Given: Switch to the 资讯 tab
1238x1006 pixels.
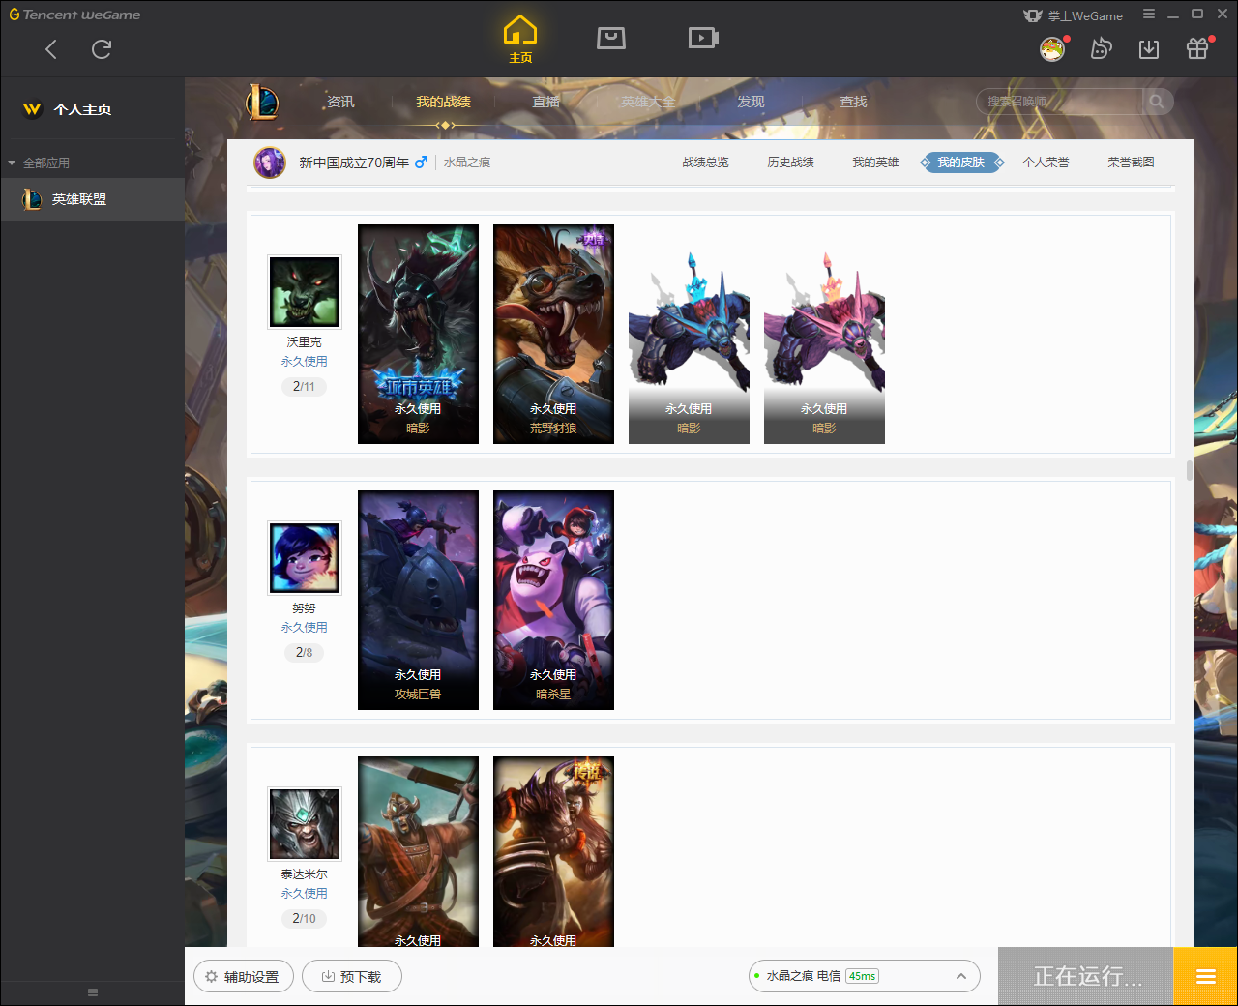Looking at the screenshot, I should coord(340,102).
